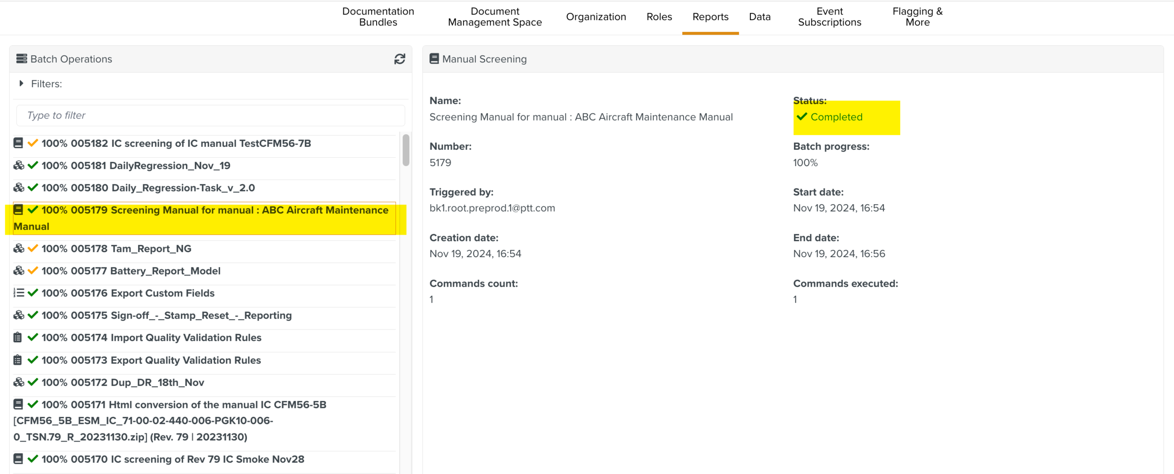Select batch 005172 Dup_DR_18th_Nov
This screenshot has width=1174, height=474.
(x=157, y=382)
